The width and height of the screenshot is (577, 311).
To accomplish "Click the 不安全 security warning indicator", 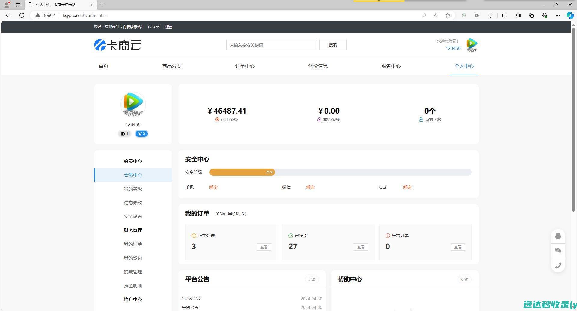I will click(45, 15).
